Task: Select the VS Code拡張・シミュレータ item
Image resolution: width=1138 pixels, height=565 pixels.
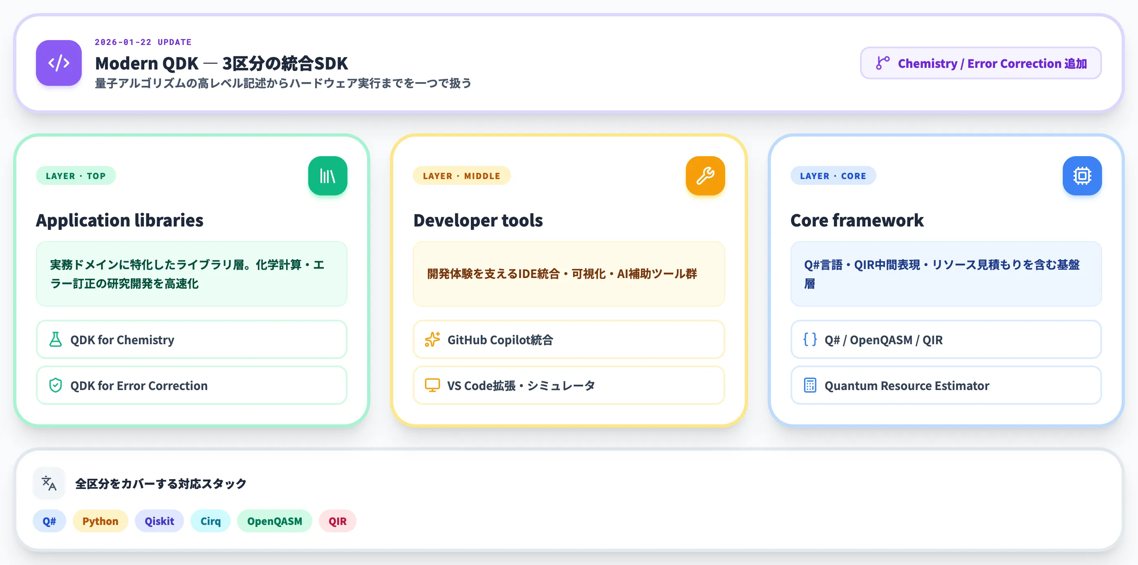Action: click(x=569, y=385)
